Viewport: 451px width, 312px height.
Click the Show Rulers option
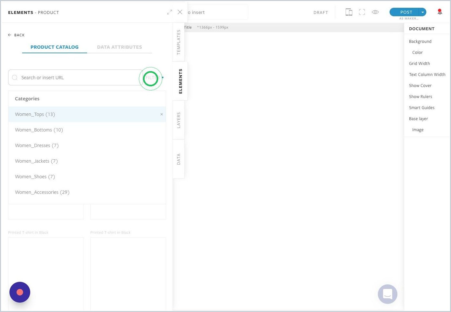[420, 97]
